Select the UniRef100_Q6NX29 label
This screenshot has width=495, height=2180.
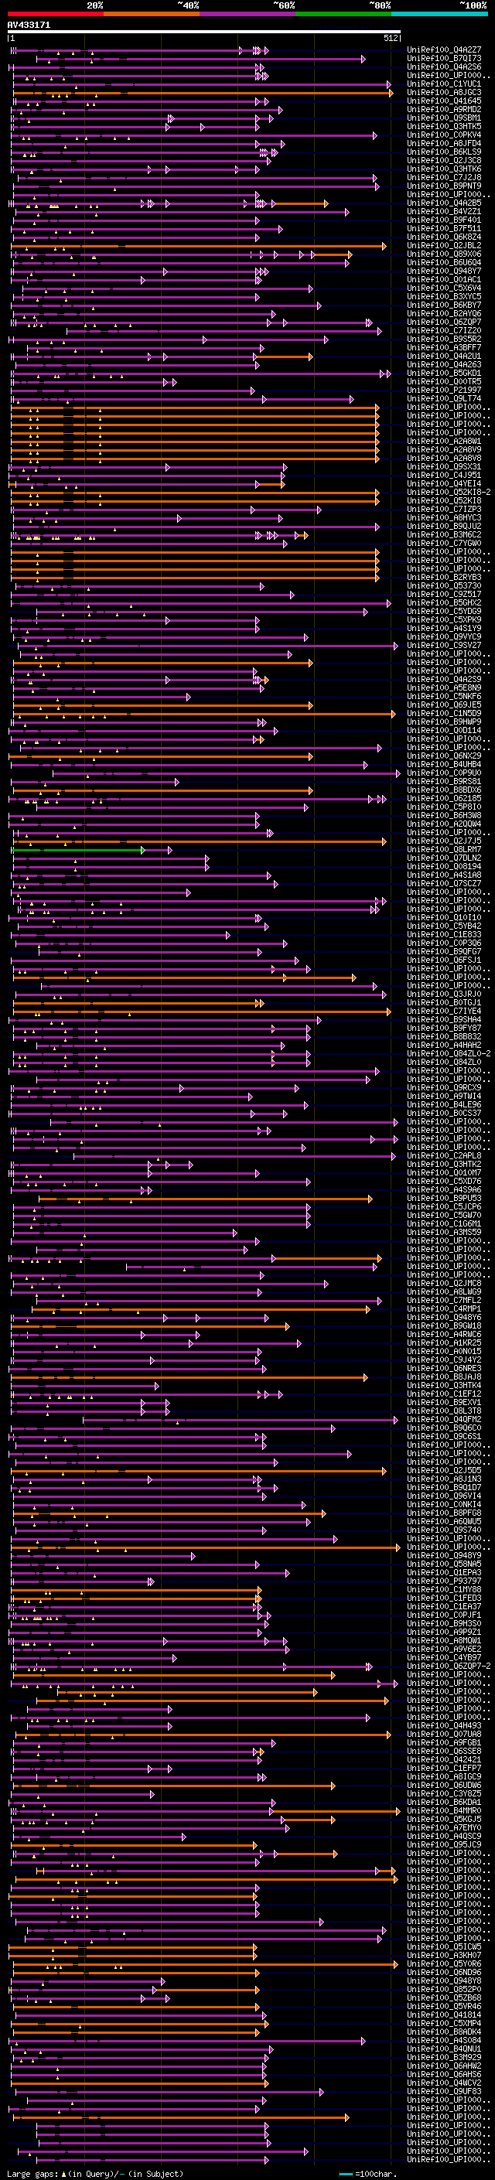point(444,756)
